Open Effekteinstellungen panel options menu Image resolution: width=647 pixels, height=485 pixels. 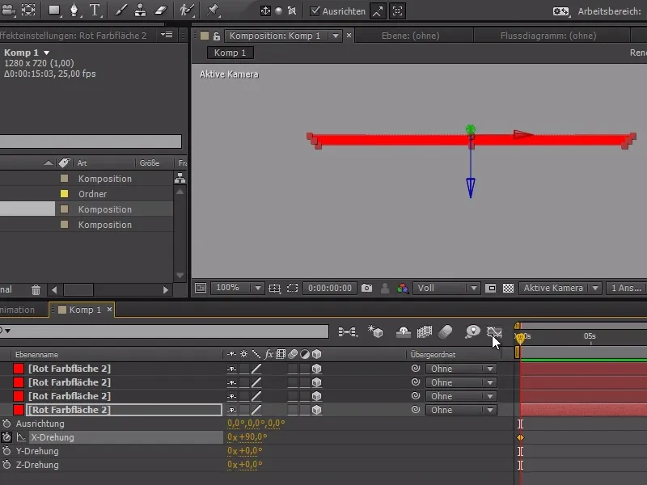167,35
